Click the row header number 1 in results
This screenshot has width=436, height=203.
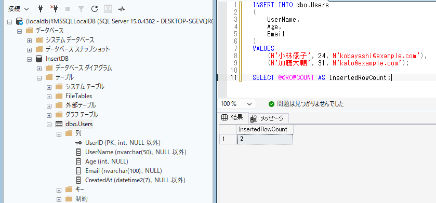tap(228, 139)
